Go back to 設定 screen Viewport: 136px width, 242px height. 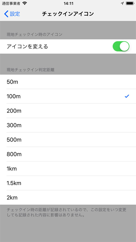(x=12, y=14)
